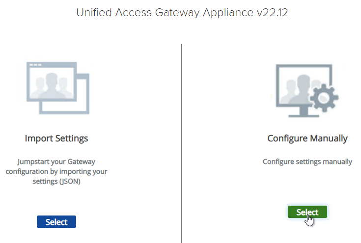361x243 pixels.
Task: Click the Configure Manually heading
Action: (307, 138)
